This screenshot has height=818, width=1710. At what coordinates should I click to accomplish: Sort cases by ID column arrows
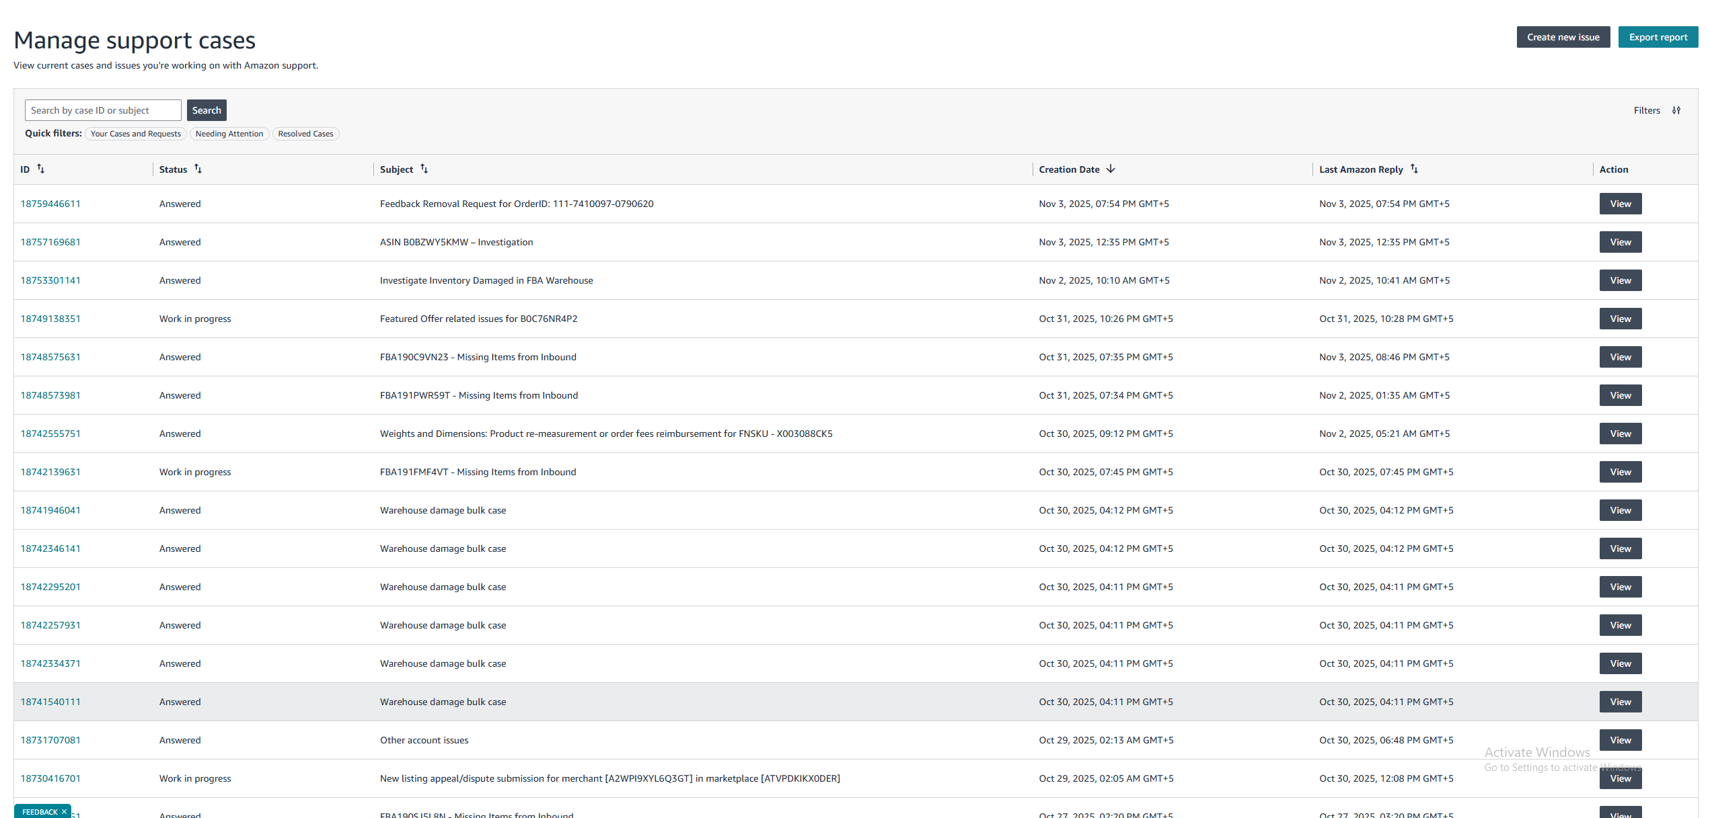point(40,169)
